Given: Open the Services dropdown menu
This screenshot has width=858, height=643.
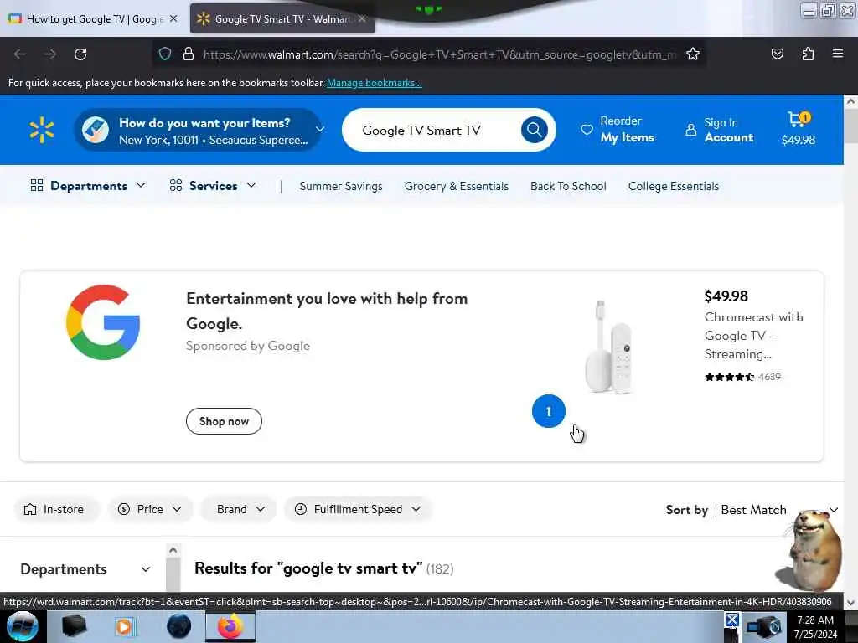Looking at the screenshot, I should [x=212, y=186].
